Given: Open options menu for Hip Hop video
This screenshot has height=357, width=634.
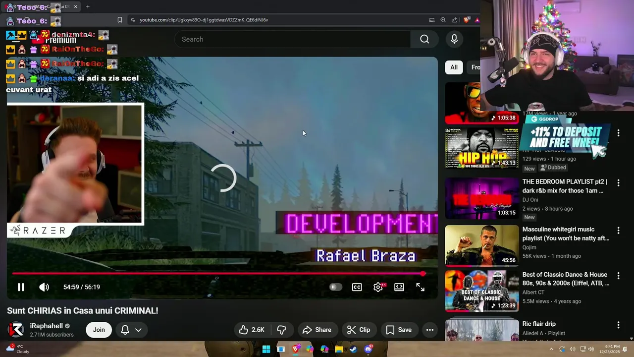Looking at the screenshot, I should [x=618, y=133].
